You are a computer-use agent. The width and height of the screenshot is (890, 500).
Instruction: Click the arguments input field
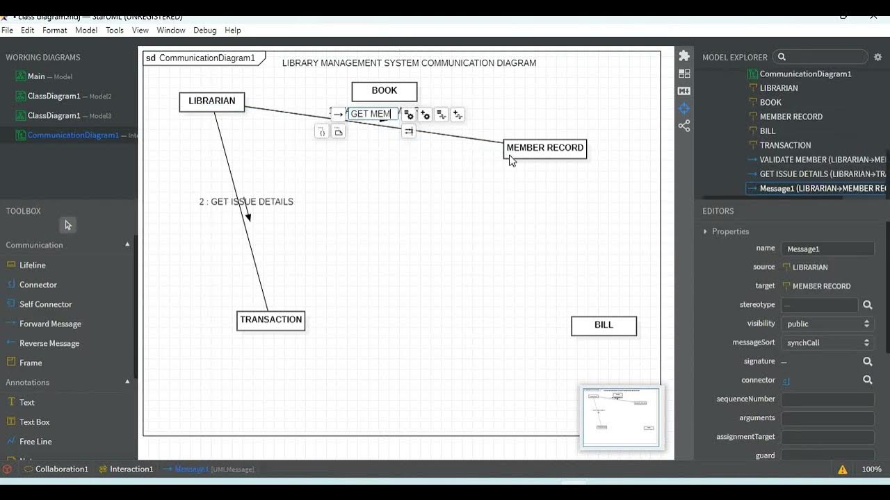(827, 418)
